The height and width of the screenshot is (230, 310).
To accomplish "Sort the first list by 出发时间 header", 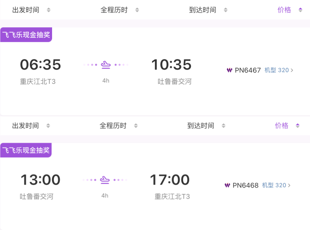I will pyautogui.click(x=26, y=10).
